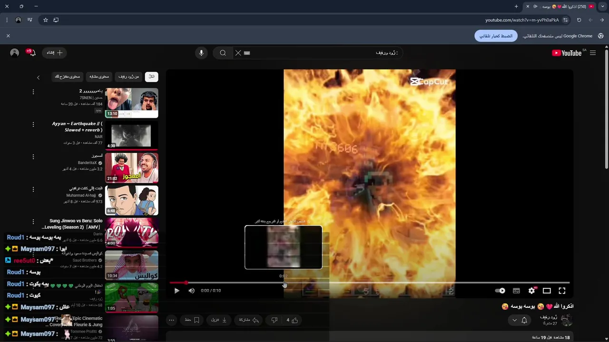Set Chrome as default via الضبط كخيار تلقائي
The width and height of the screenshot is (609, 342).
tap(496, 36)
